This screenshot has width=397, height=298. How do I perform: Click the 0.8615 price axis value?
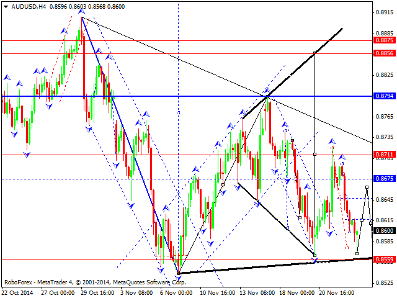pyautogui.click(x=385, y=220)
